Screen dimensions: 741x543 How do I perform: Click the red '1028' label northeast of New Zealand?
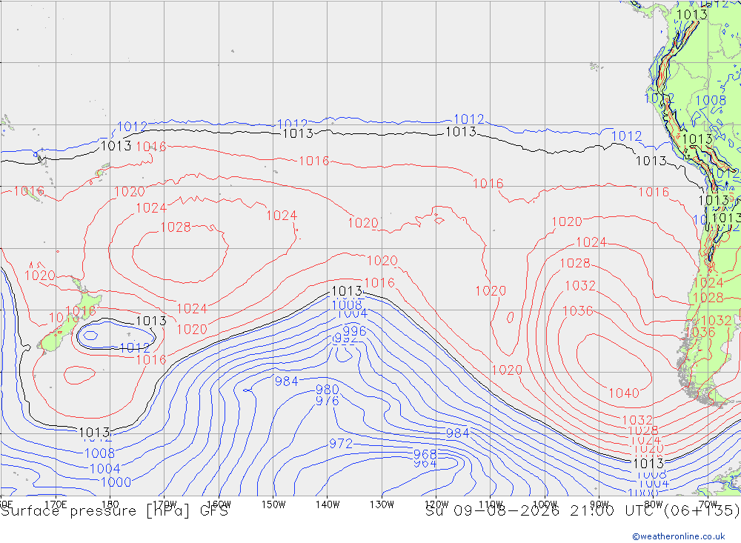coord(176,227)
